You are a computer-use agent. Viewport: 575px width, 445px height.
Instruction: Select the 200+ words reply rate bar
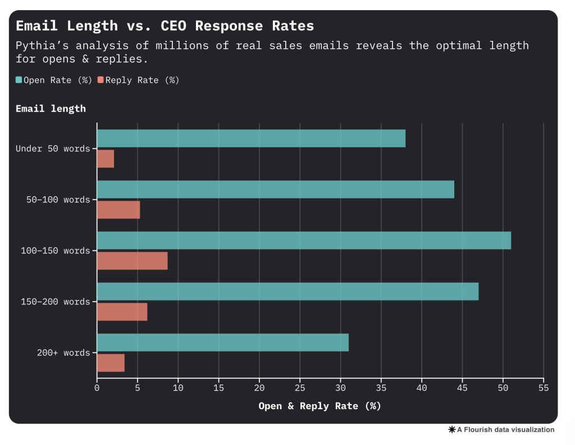click(111, 363)
